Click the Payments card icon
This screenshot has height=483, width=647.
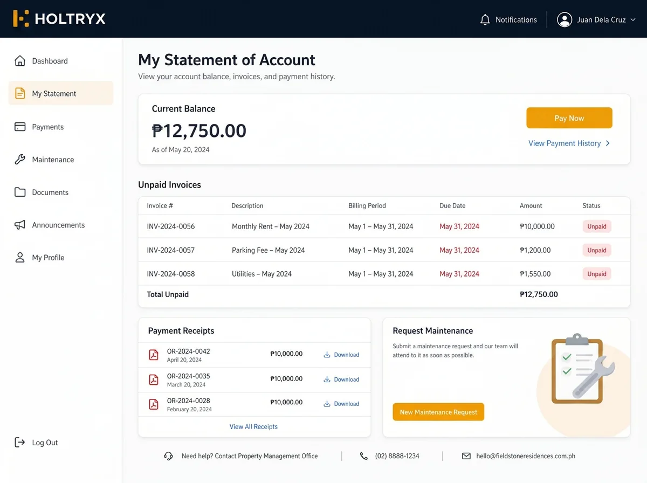click(20, 127)
